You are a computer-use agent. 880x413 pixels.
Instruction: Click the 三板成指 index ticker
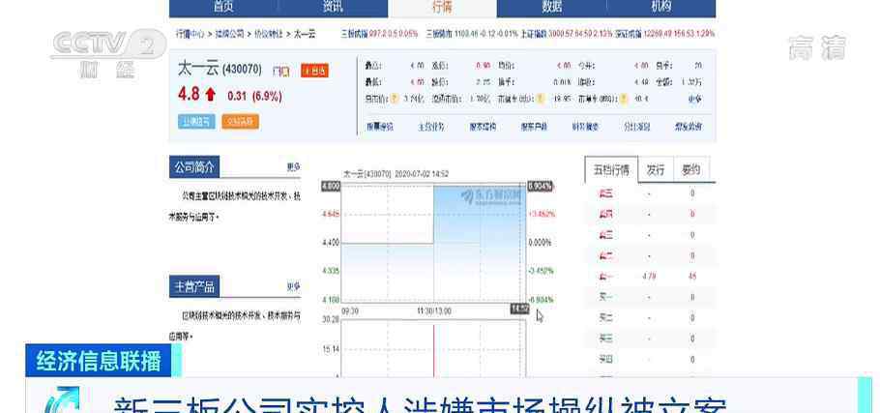tap(379, 34)
